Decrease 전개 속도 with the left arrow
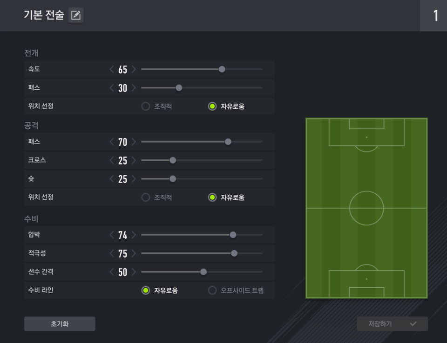Screen dimensions: 447x343 (112, 69)
